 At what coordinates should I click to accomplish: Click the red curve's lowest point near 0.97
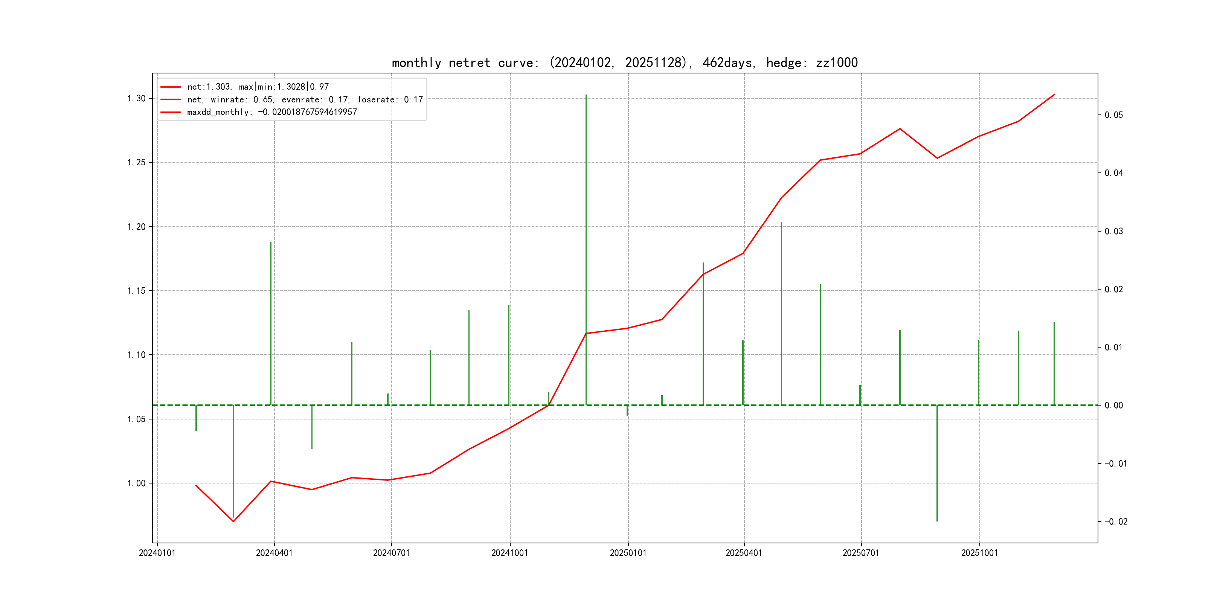233,522
